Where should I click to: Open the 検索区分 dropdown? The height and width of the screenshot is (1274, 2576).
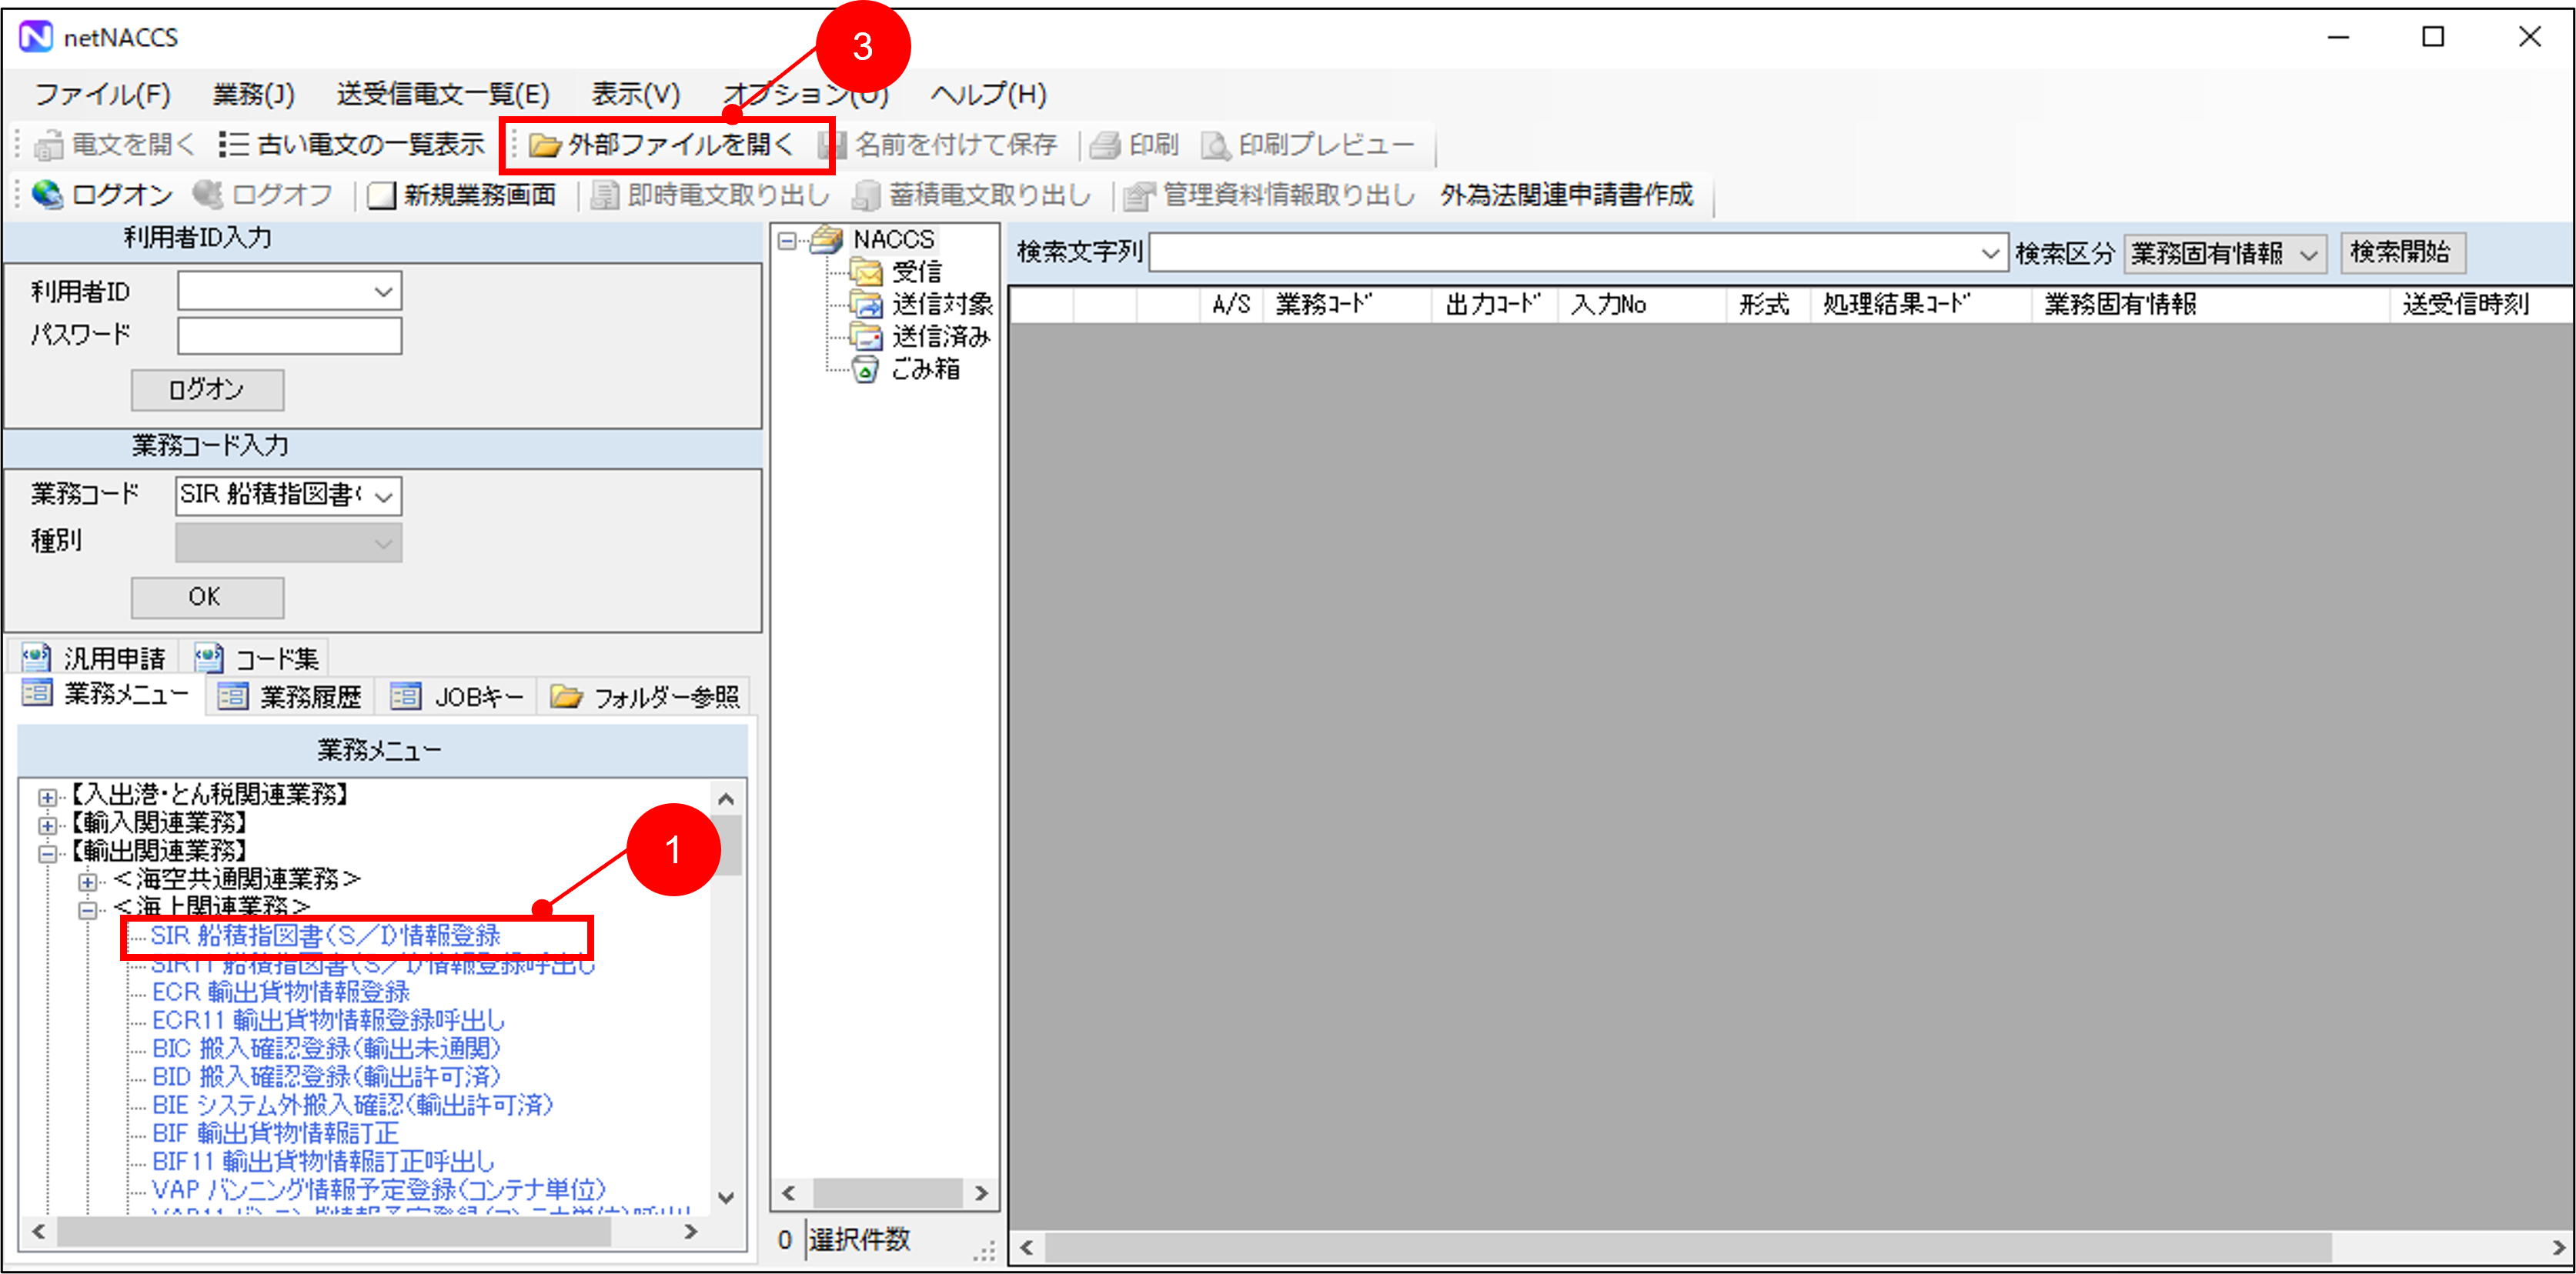pyautogui.click(x=2308, y=254)
